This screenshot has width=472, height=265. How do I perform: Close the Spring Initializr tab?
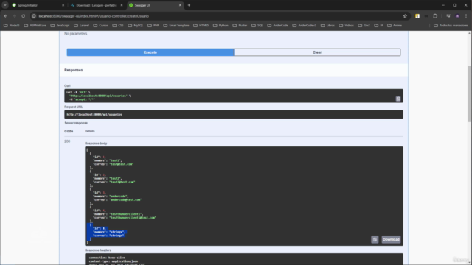click(x=63, y=5)
